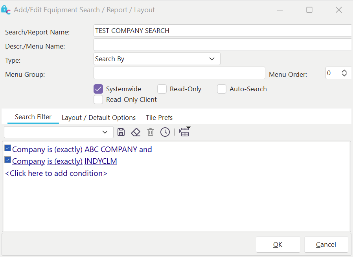Click the INDYCLM value link
Image resolution: width=353 pixels, height=257 pixels.
pyautogui.click(x=101, y=161)
